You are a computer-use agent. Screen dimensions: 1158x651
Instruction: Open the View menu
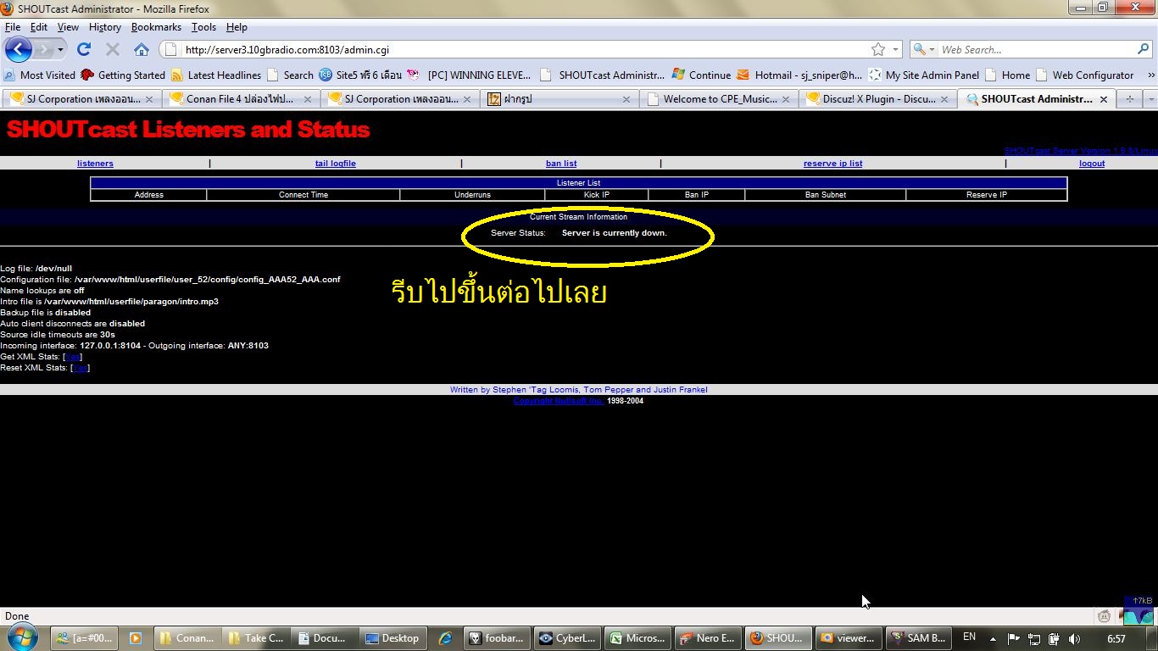(x=68, y=27)
